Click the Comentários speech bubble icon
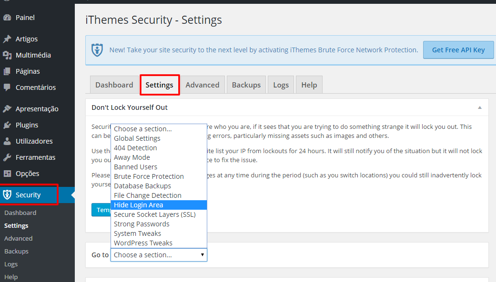The height and width of the screenshot is (282, 496). tap(7, 88)
